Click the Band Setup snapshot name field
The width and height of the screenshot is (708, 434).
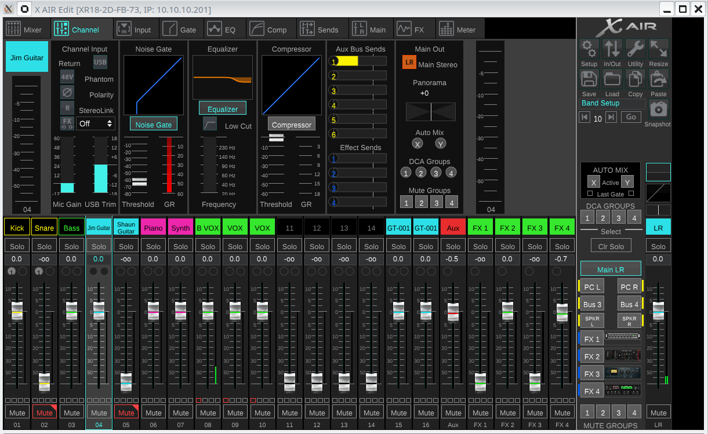tap(612, 103)
